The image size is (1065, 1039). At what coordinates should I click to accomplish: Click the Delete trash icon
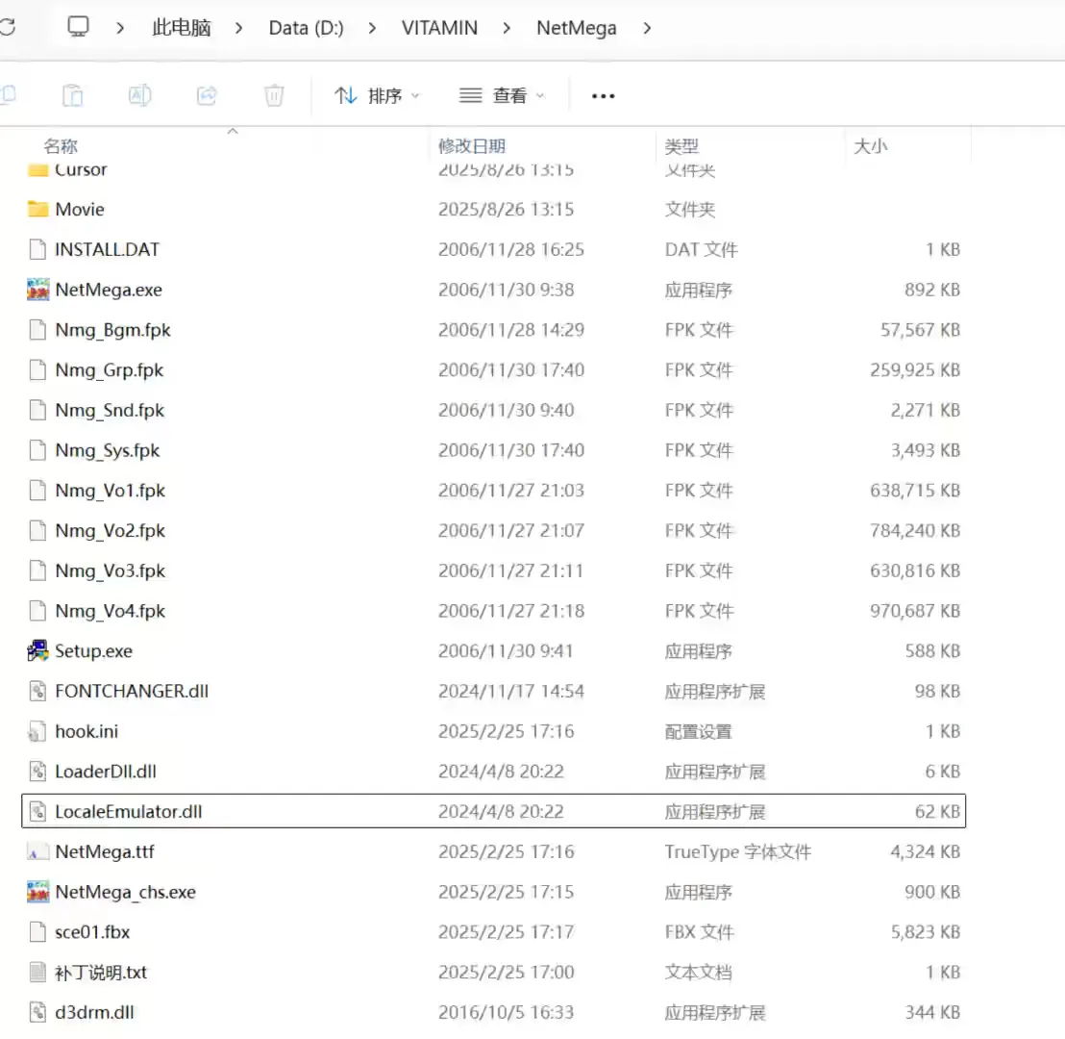click(274, 95)
